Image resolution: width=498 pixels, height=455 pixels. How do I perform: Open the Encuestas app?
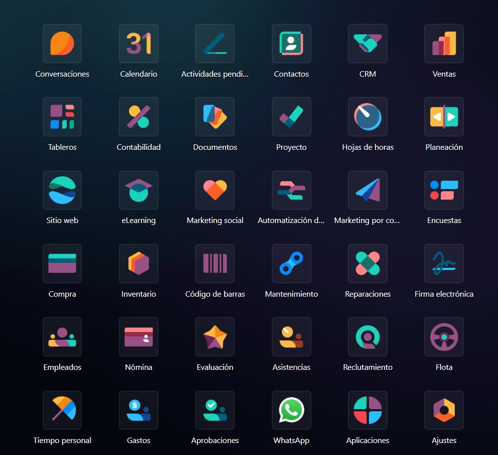444,190
